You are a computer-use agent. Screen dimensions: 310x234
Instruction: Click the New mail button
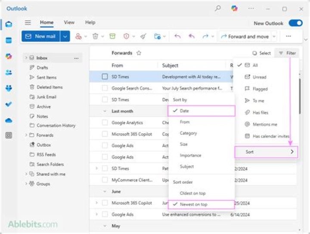point(41,36)
